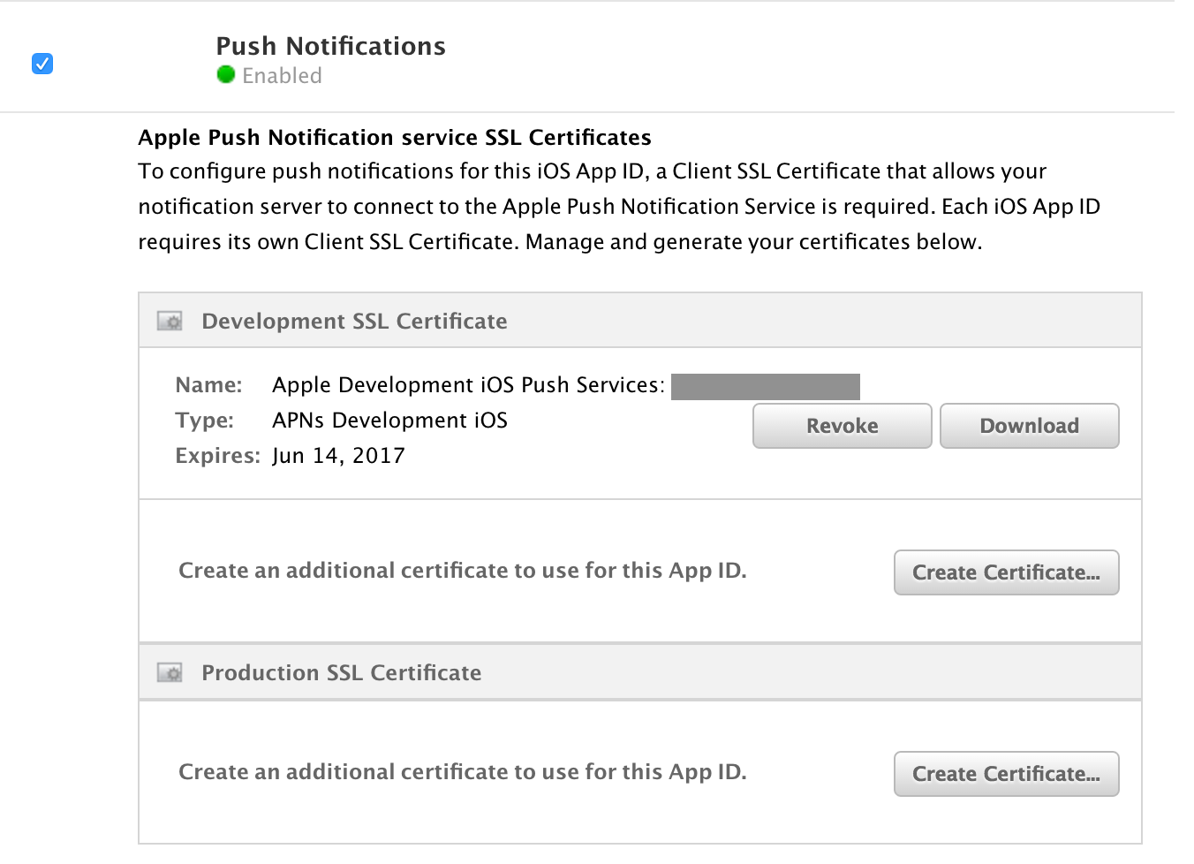The width and height of the screenshot is (1194, 864).
Task: Click the Production SSL Certificate header icon
Action: click(x=170, y=672)
